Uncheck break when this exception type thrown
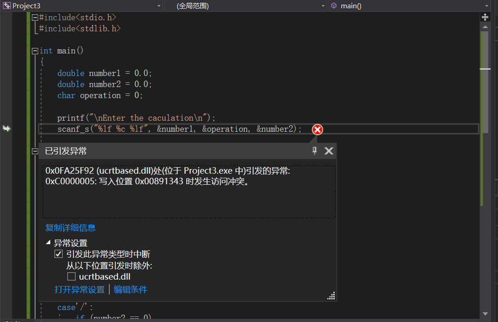 [59, 254]
